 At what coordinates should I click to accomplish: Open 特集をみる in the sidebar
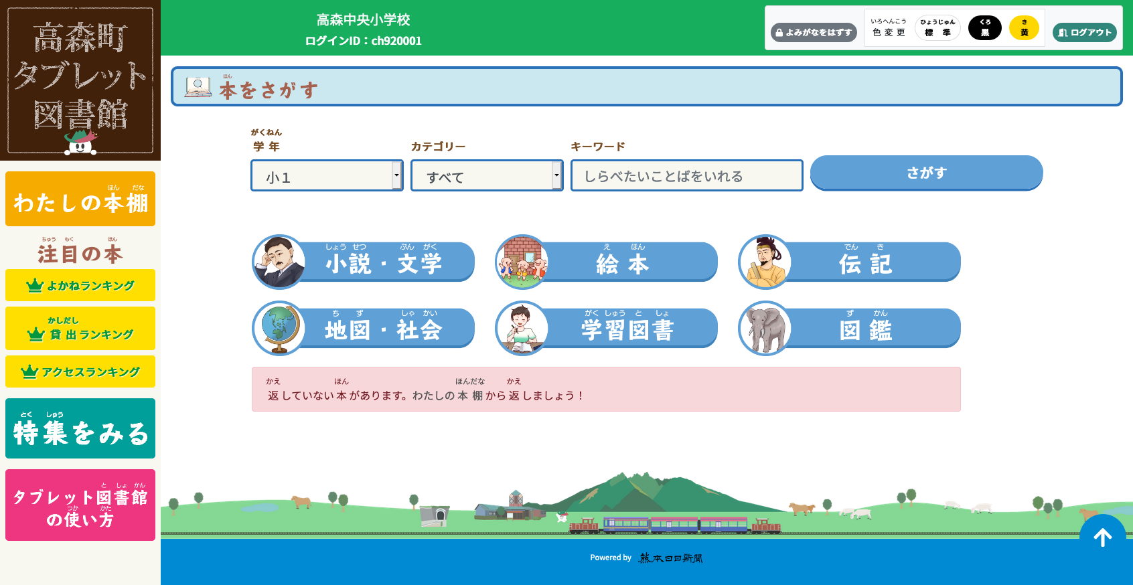80,429
